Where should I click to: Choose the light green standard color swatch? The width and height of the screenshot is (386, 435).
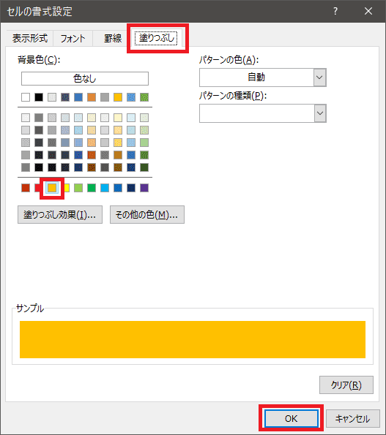[x=78, y=188]
